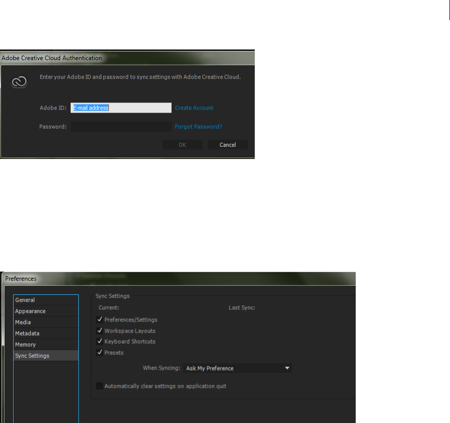Click the Adobe ID e-mail address field
This screenshot has height=423, width=450.
point(121,108)
